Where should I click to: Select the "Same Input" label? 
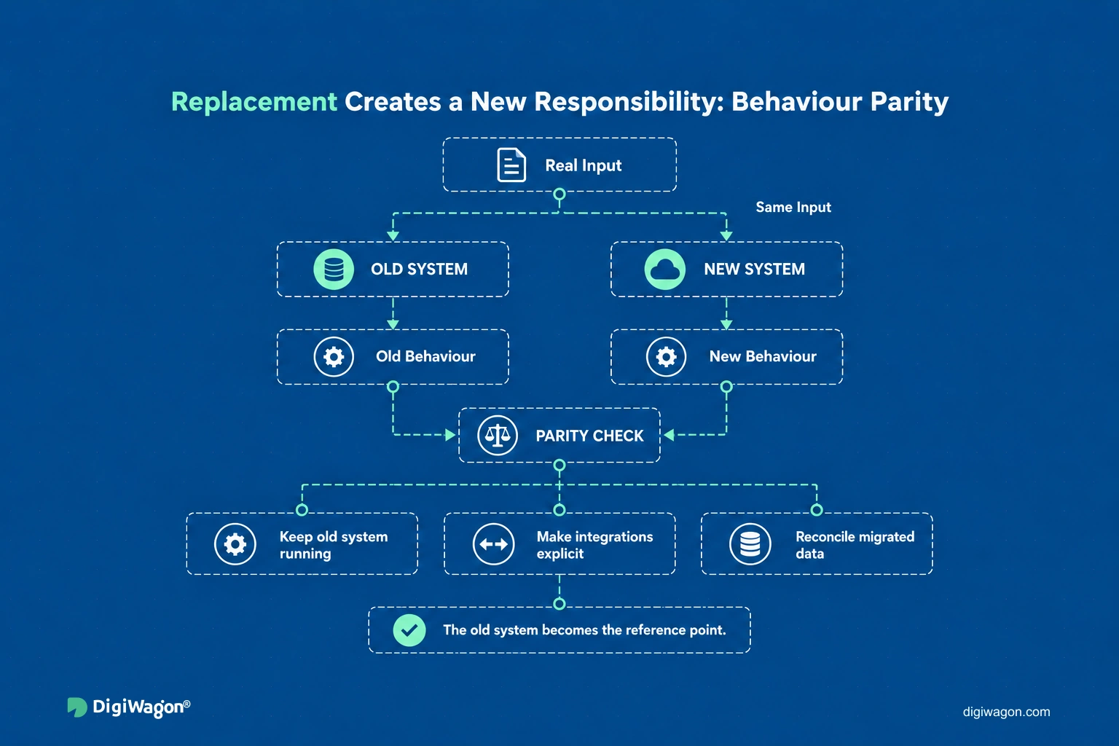click(793, 207)
